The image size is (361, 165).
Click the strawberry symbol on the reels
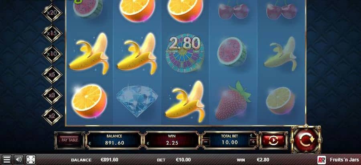click(x=233, y=101)
